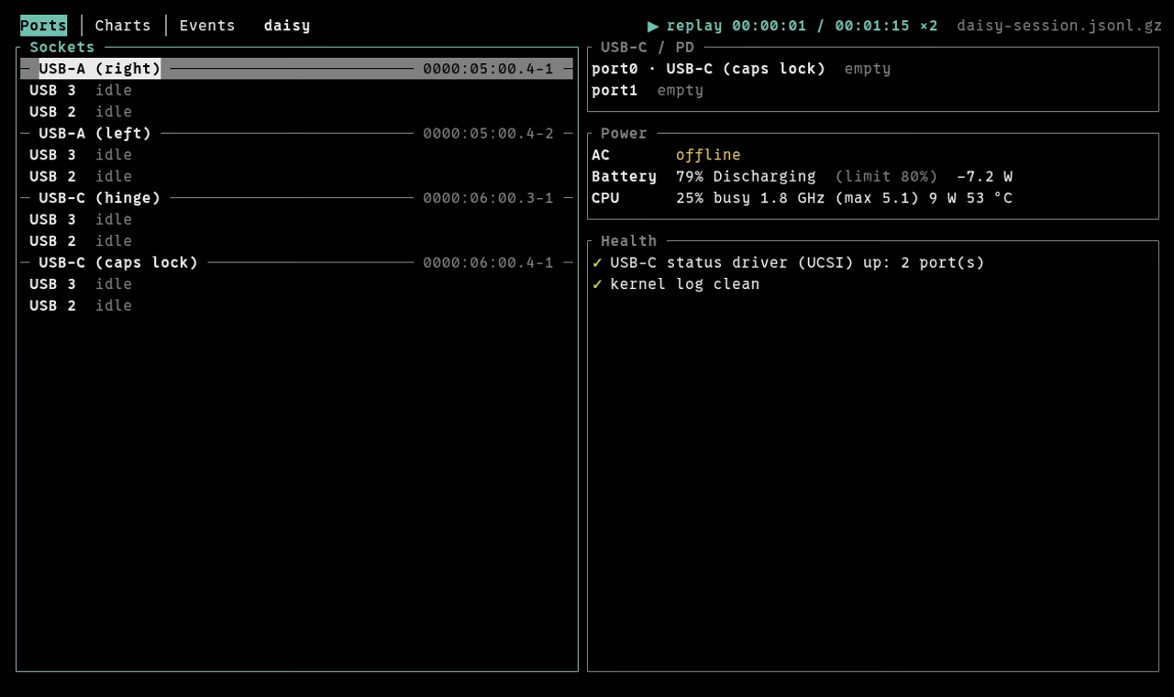Click the replay play triangle icon
The height and width of the screenshot is (697, 1174).
click(x=653, y=26)
